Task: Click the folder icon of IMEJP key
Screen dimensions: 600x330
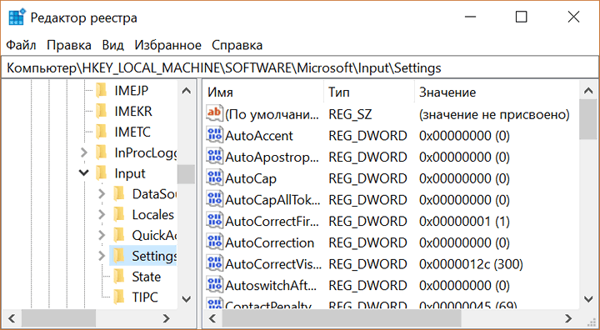Action: pyautogui.click(x=102, y=90)
